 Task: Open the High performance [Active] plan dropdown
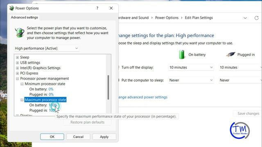[46, 48]
